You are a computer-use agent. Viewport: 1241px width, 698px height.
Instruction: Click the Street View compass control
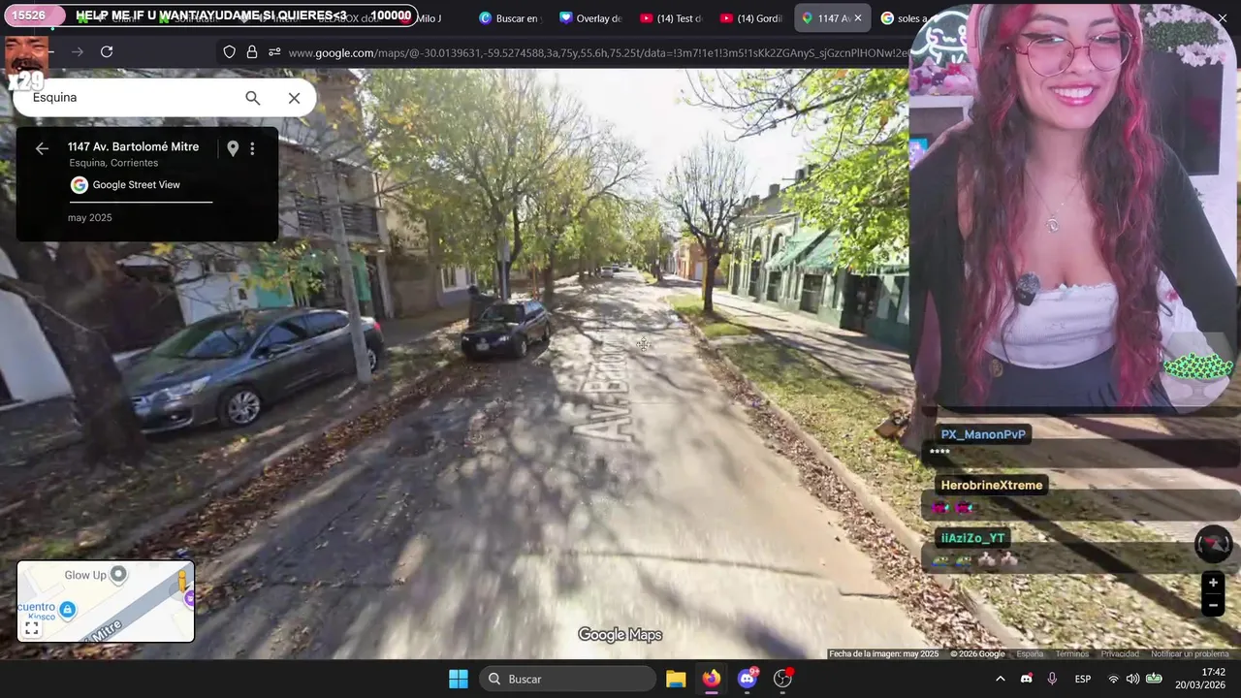click(x=1213, y=544)
